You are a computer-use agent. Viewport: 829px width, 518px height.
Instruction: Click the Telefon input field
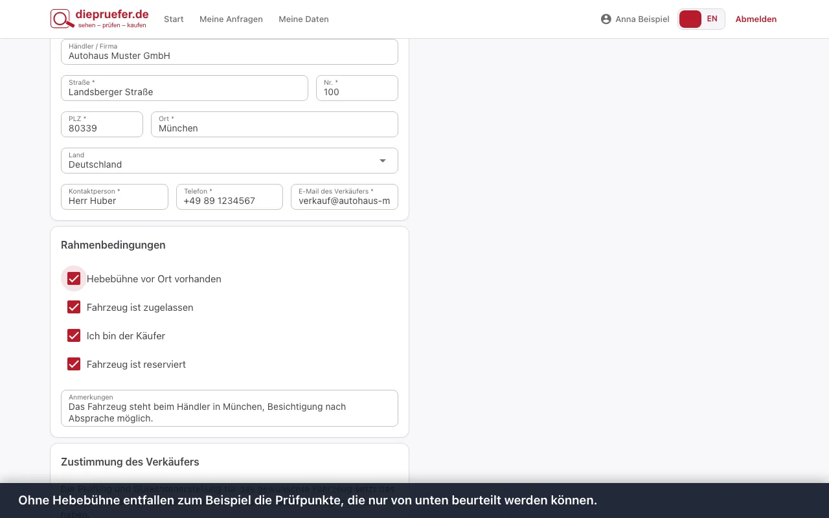[229, 197]
